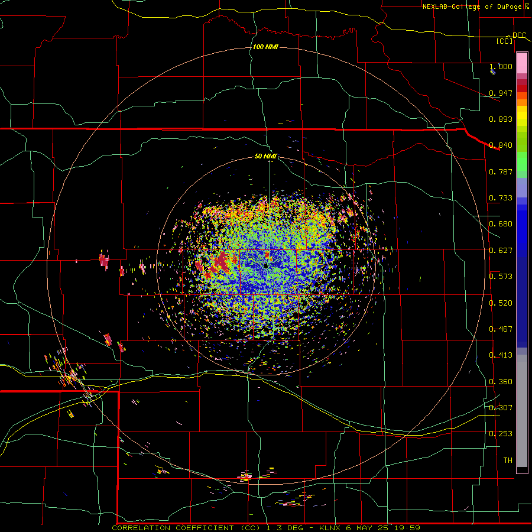The image size is (532, 532).
Task: Click the DCC label above the legend
Action: pyautogui.click(x=519, y=35)
